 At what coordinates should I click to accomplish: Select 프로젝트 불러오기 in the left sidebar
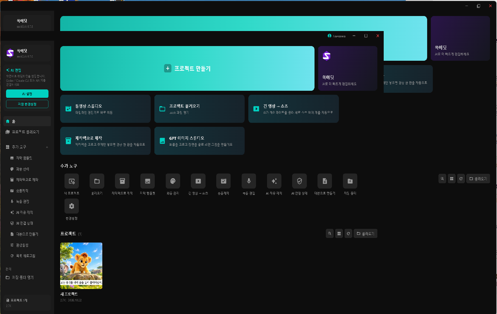pos(27,132)
